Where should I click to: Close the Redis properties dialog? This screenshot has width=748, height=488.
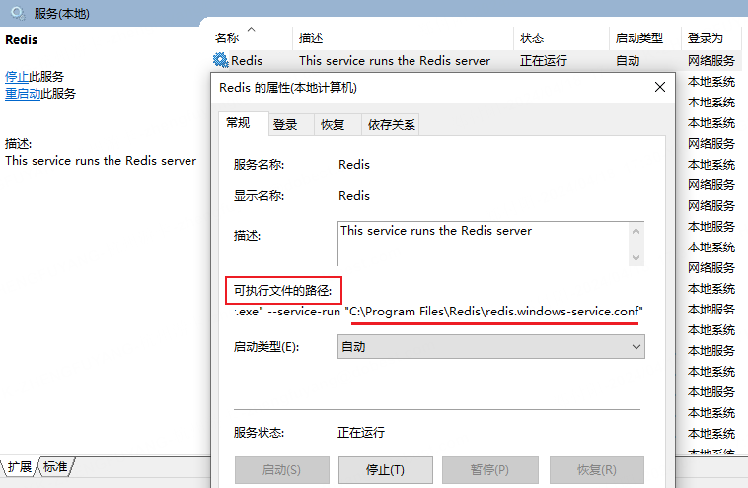click(660, 87)
